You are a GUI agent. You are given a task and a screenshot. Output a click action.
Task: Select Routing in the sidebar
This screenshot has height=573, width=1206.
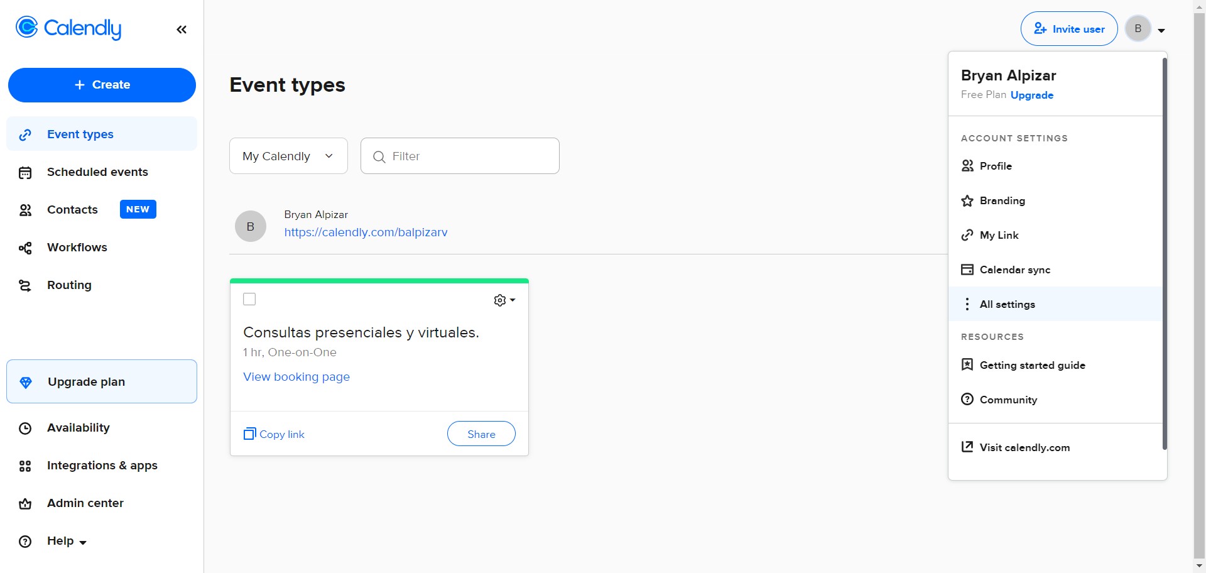68,285
